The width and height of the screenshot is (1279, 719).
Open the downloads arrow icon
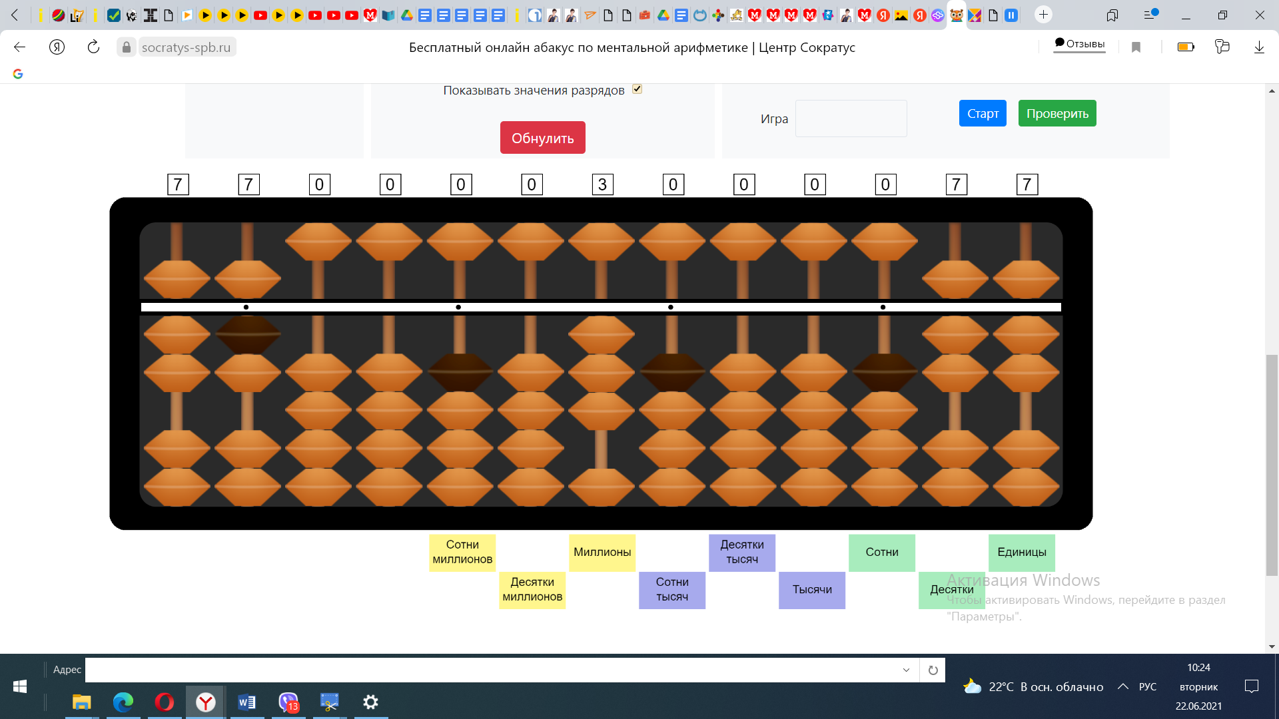click(x=1259, y=47)
